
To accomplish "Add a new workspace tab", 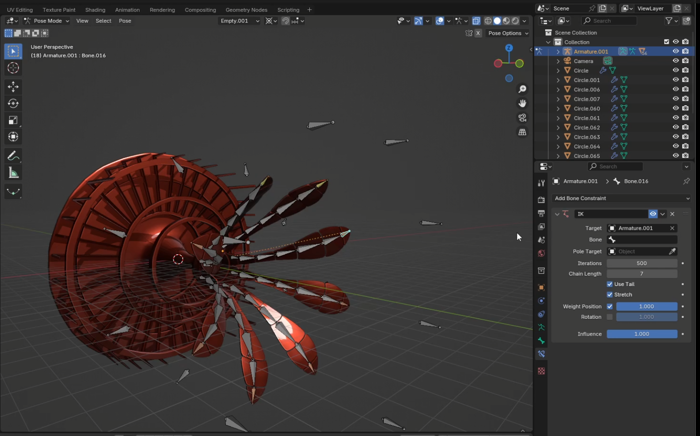I will pos(309,10).
